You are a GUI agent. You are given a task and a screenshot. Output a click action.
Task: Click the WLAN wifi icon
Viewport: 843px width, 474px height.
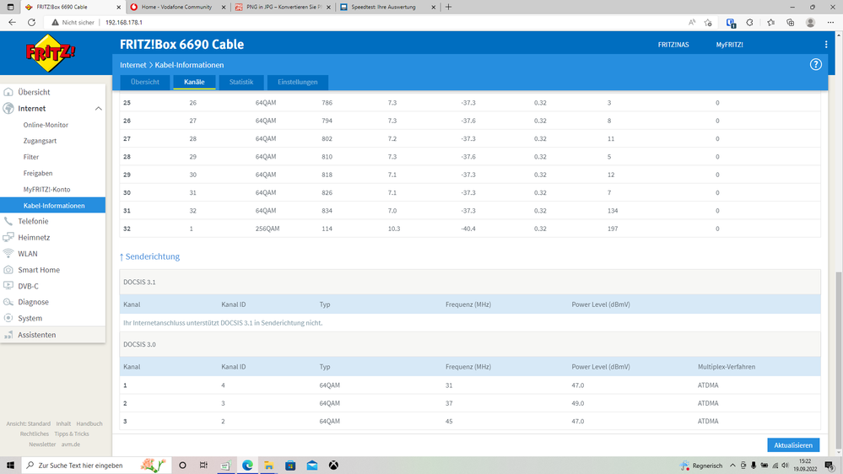pyautogui.click(x=8, y=254)
